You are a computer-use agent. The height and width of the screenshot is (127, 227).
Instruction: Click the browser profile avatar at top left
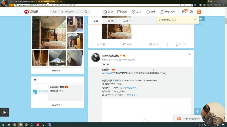tap(4, 3)
